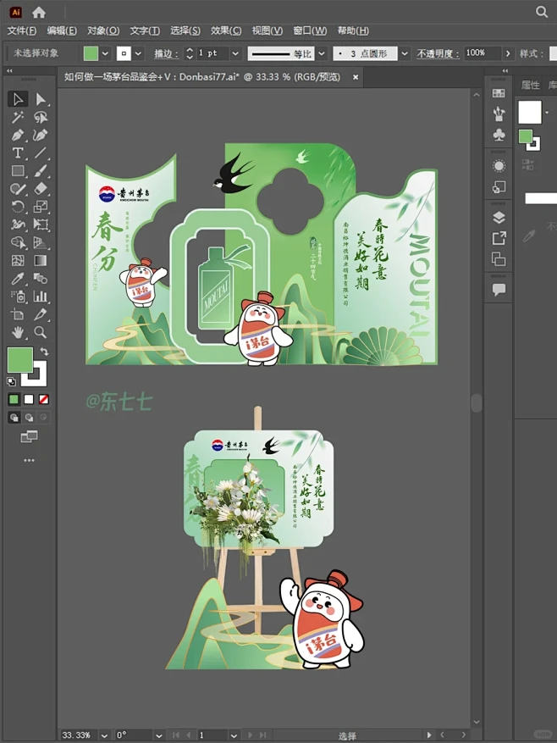The image size is (557, 743).
Task: Choose the Symbol Sprayer tool
Action: pyautogui.click(x=18, y=297)
